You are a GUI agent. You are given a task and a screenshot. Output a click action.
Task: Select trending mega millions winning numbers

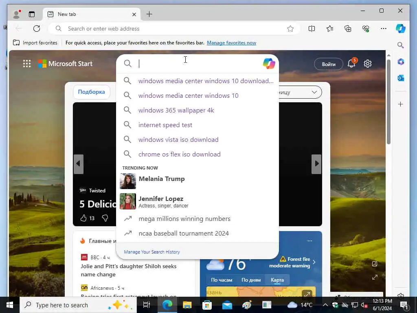click(198, 218)
